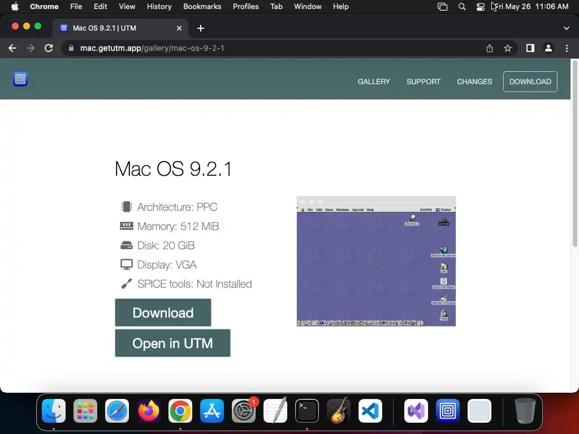Open the Bookmarks menu

tap(202, 7)
